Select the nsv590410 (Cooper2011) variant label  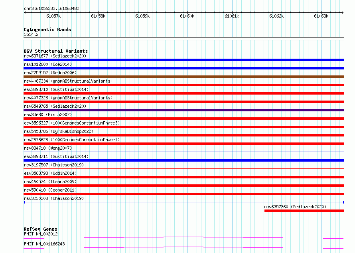point(50,190)
